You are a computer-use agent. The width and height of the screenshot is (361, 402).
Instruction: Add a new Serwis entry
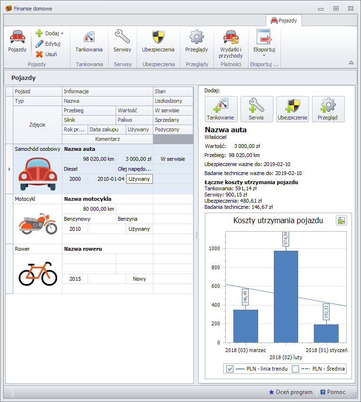[256, 109]
